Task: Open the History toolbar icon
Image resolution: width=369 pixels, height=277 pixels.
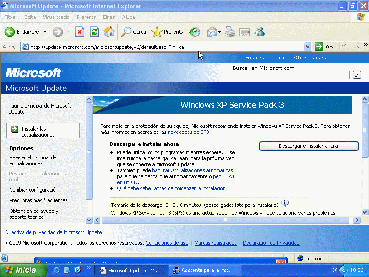Action: pos(194,32)
